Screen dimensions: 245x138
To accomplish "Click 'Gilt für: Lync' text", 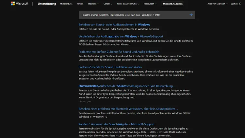I will tap(85, 102).
